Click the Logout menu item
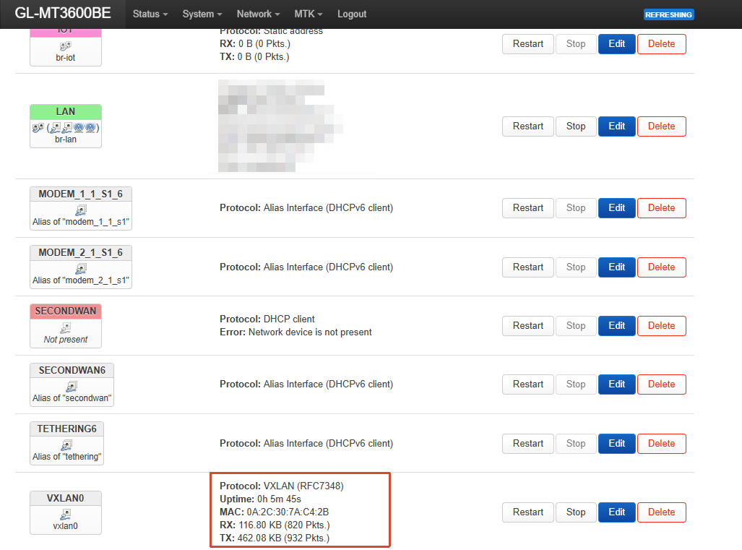The height and width of the screenshot is (550, 742). (x=352, y=14)
